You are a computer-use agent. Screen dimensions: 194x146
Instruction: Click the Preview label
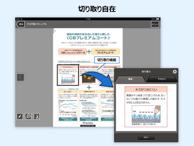click(88, 123)
